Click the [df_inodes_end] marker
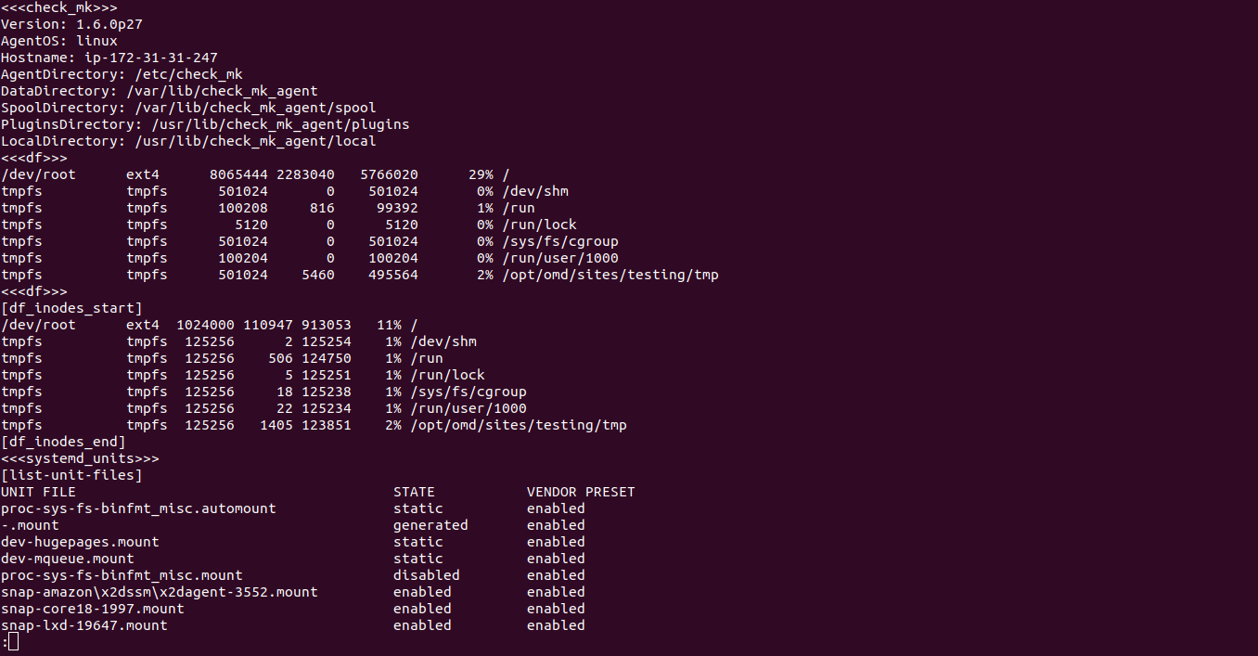The height and width of the screenshot is (656, 1258). (x=63, y=442)
